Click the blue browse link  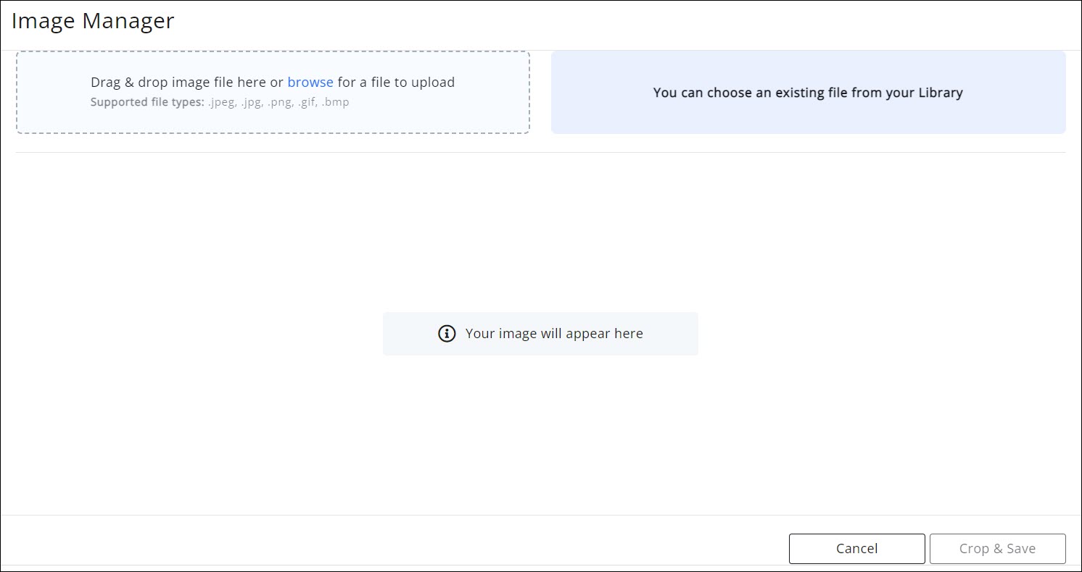[310, 83]
